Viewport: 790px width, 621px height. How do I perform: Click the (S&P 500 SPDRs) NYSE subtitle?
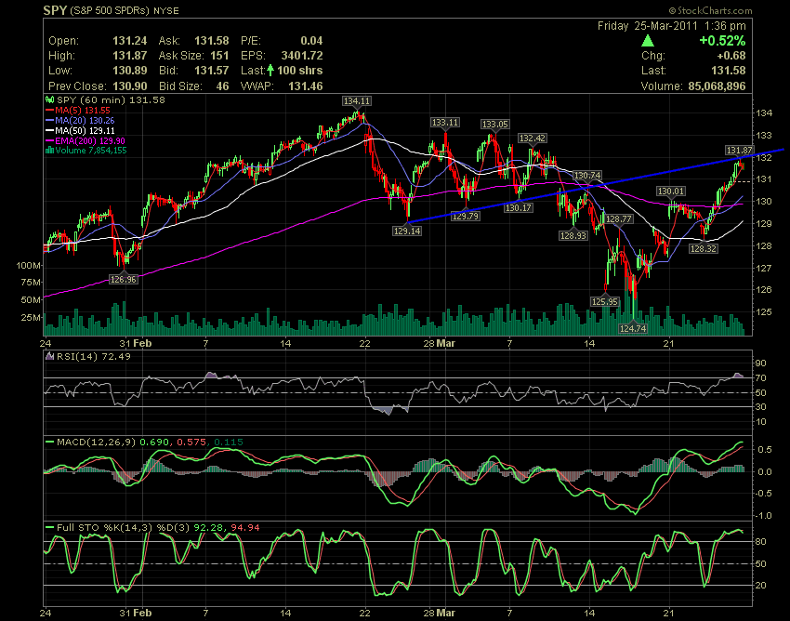click(125, 10)
